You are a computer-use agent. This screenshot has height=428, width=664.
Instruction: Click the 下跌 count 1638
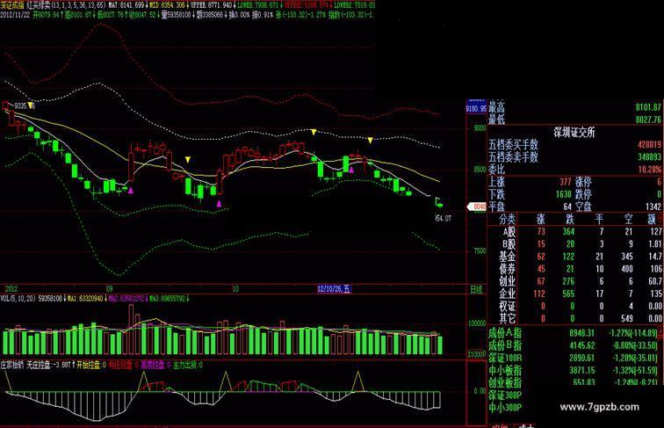(x=563, y=194)
